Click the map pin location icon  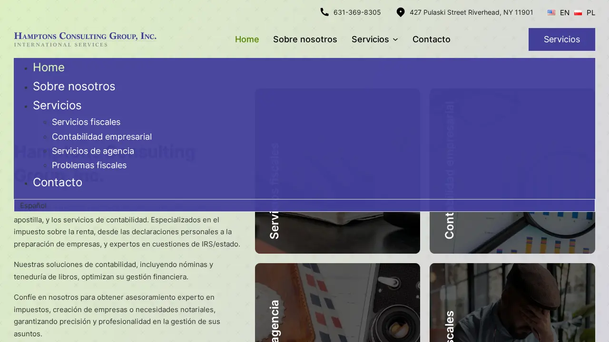click(401, 12)
